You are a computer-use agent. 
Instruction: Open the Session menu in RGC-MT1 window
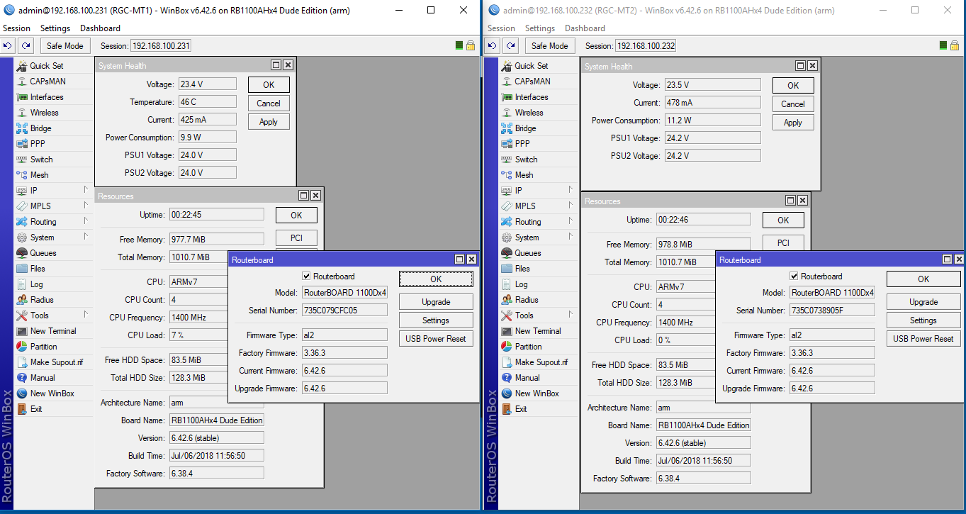coord(16,28)
